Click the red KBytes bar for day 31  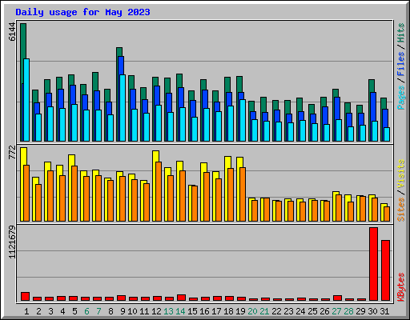coord(385,270)
